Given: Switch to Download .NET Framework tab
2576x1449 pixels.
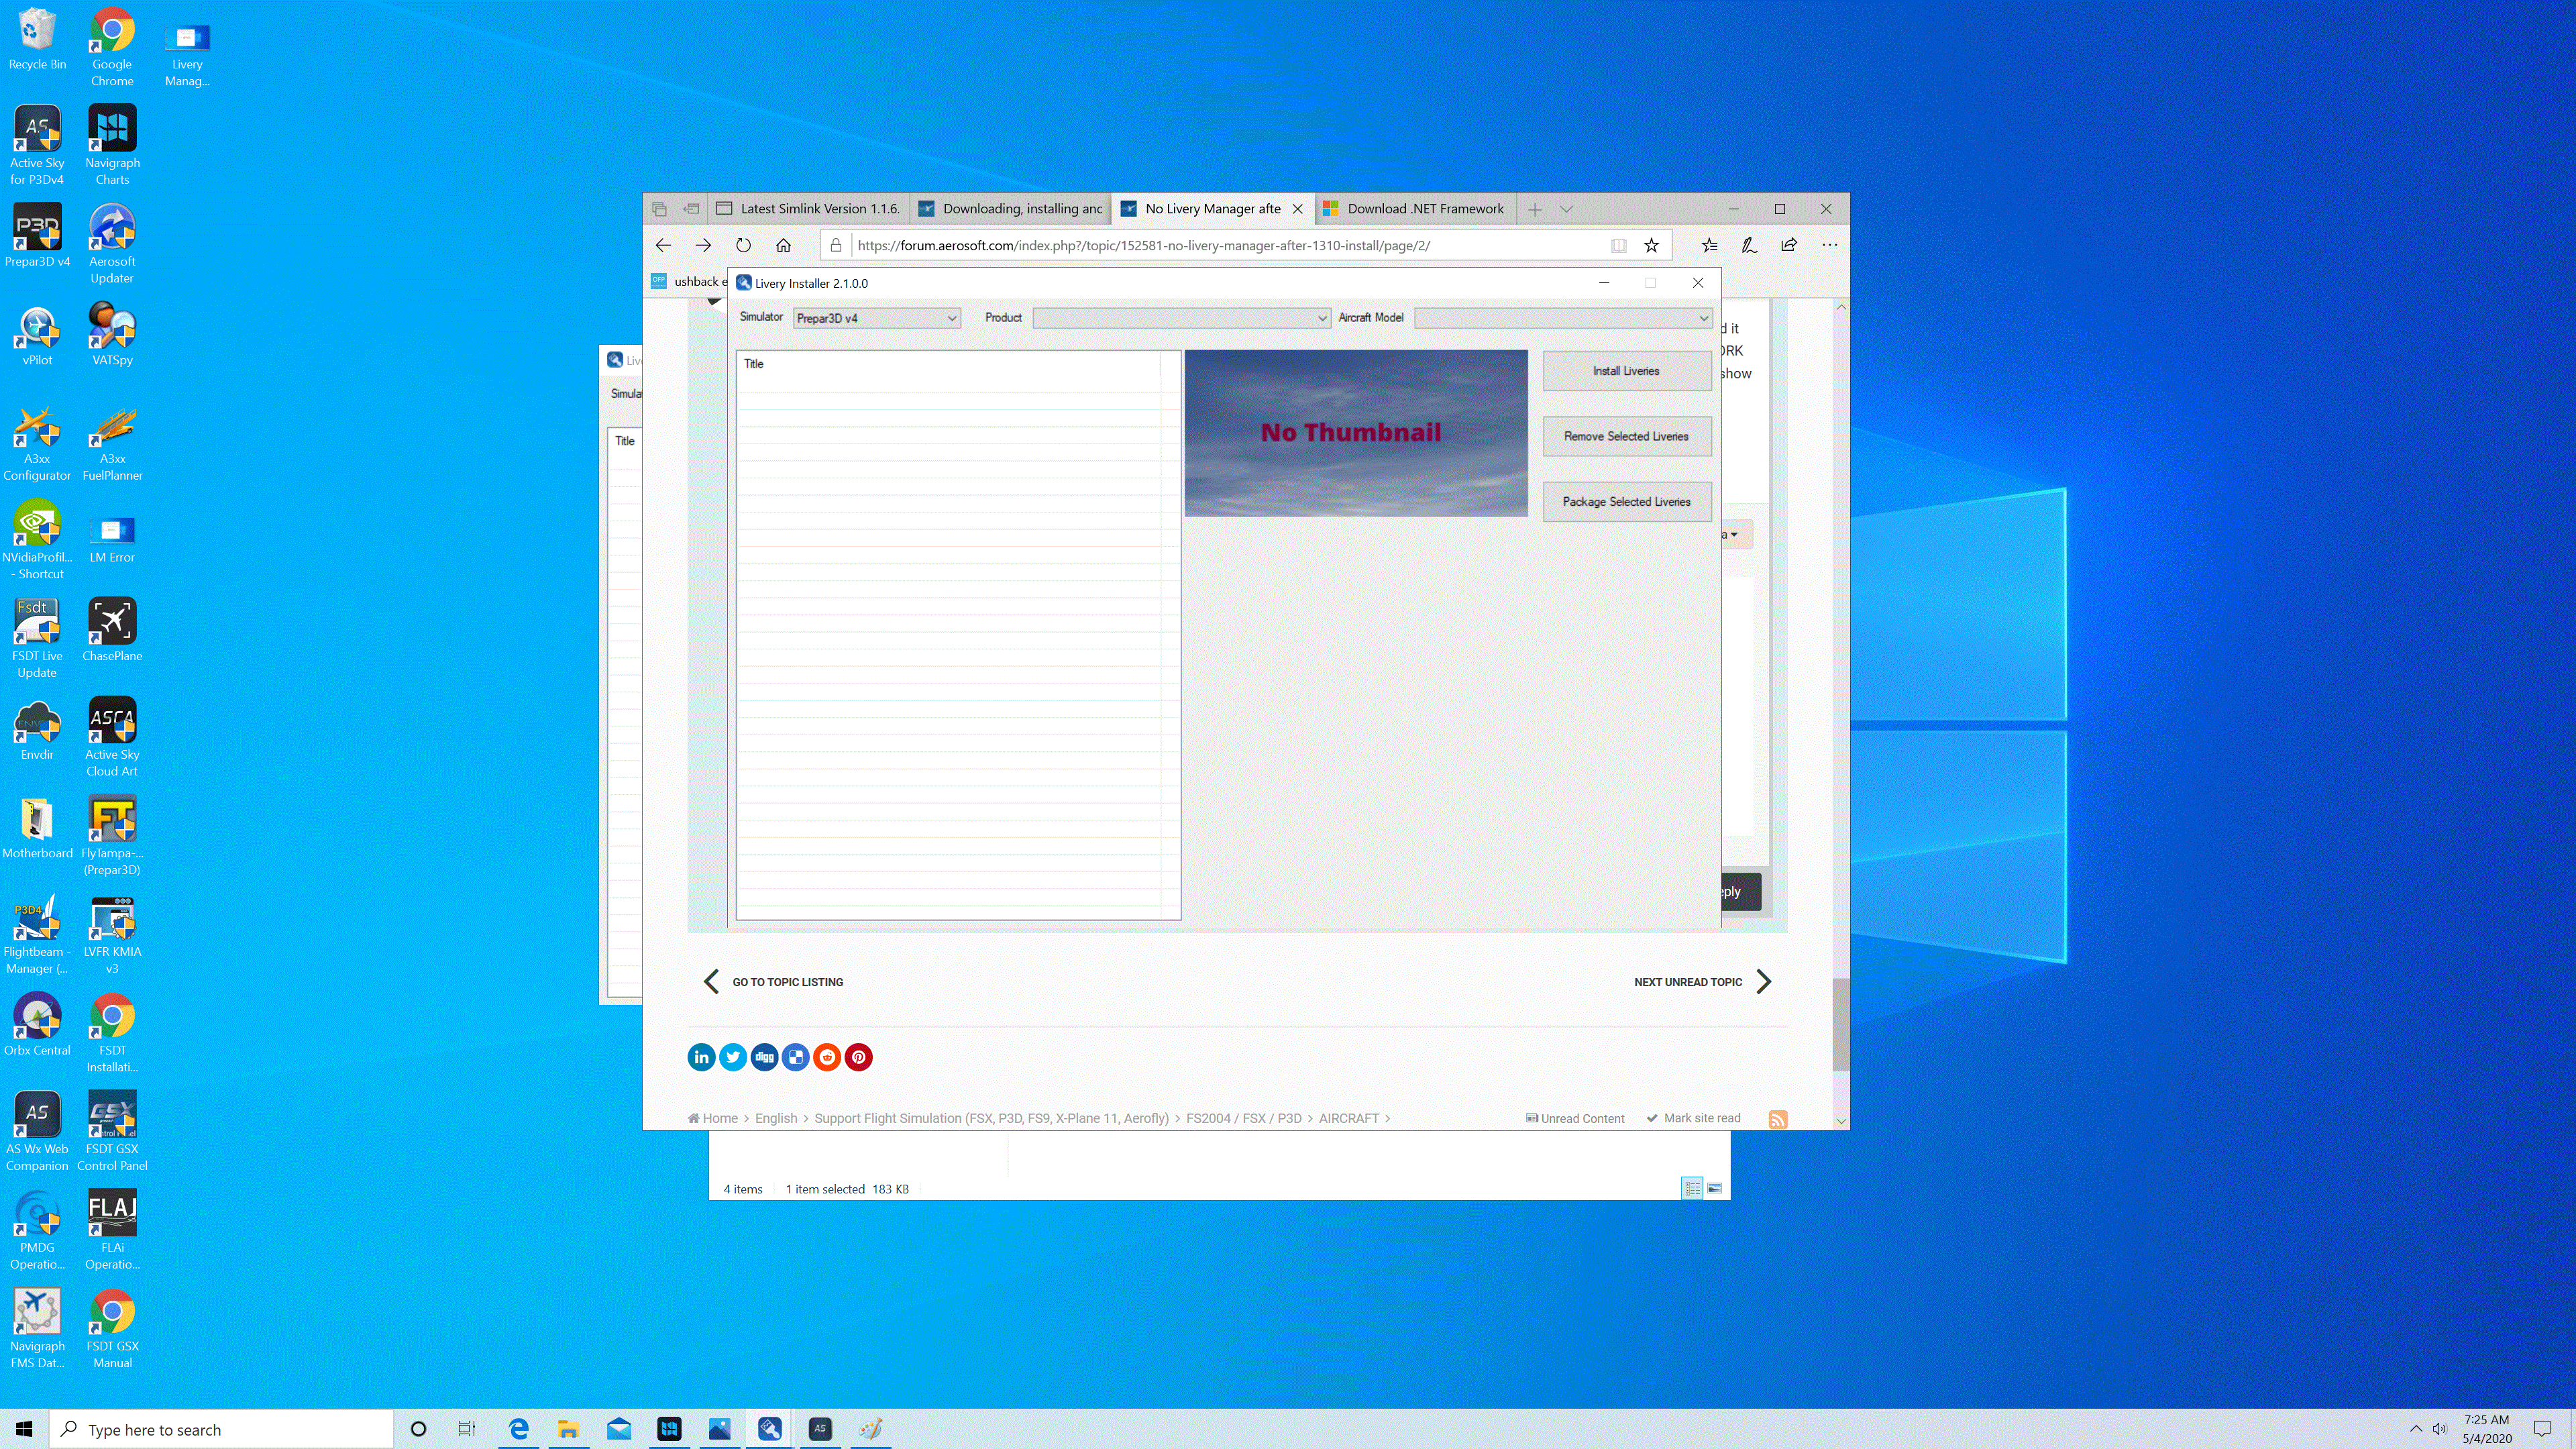Looking at the screenshot, I should 1415,209.
